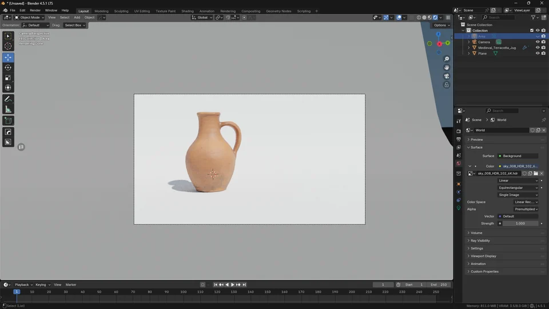Open the File menu
The height and width of the screenshot is (309, 549).
(13, 10)
